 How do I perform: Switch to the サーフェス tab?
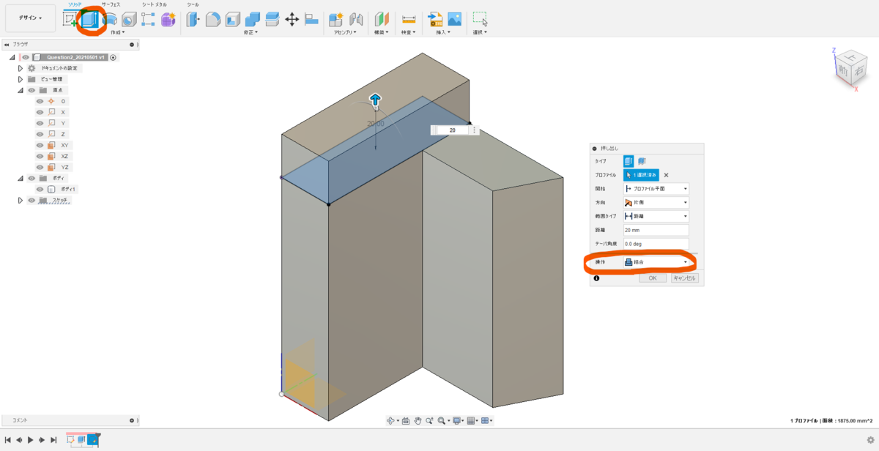(x=111, y=4)
